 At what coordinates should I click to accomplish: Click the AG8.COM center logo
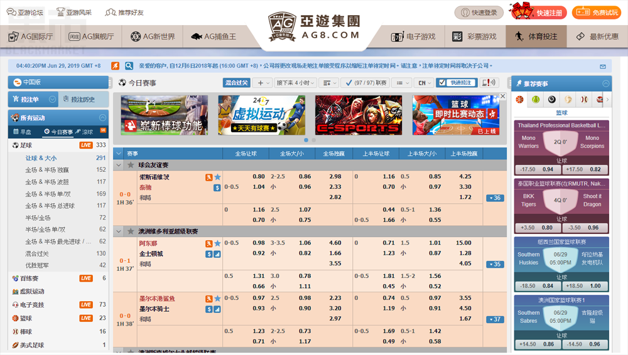(313, 26)
